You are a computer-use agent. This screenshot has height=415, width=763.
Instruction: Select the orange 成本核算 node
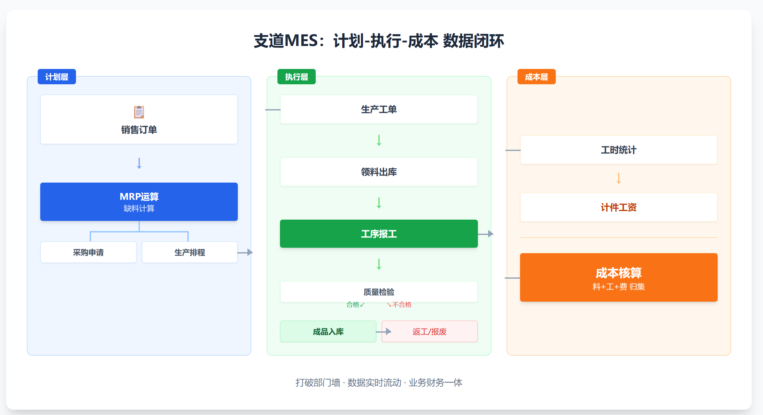pyautogui.click(x=619, y=277)
